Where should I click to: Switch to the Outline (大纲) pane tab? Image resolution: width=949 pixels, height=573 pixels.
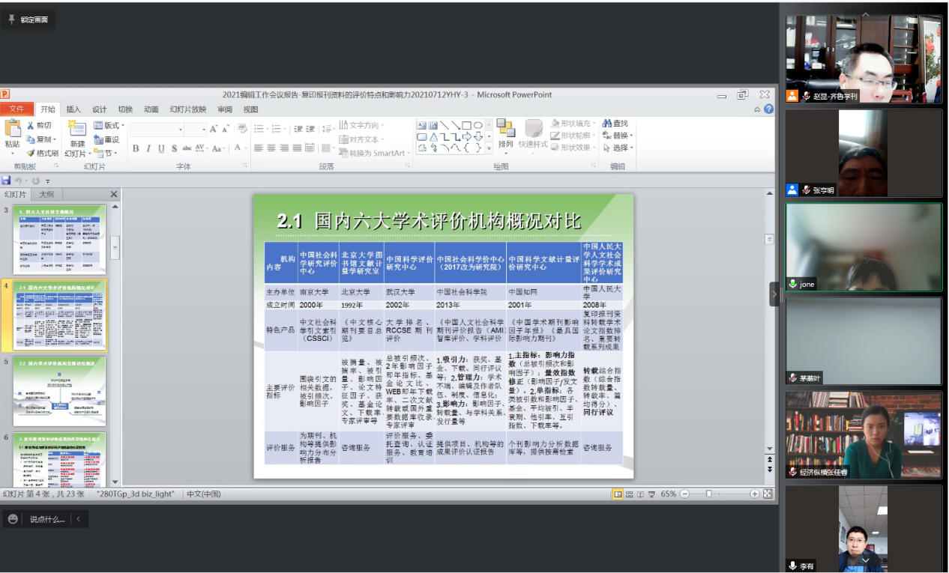[46, 195]
